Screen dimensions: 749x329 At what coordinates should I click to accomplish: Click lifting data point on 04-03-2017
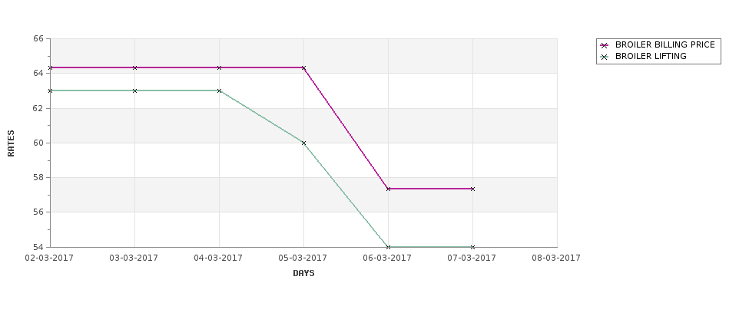(x=219, y=90)
